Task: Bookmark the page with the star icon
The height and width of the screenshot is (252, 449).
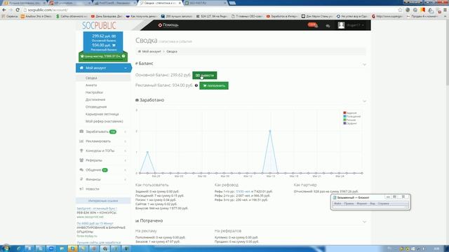Action: click(x=400, y=10)
